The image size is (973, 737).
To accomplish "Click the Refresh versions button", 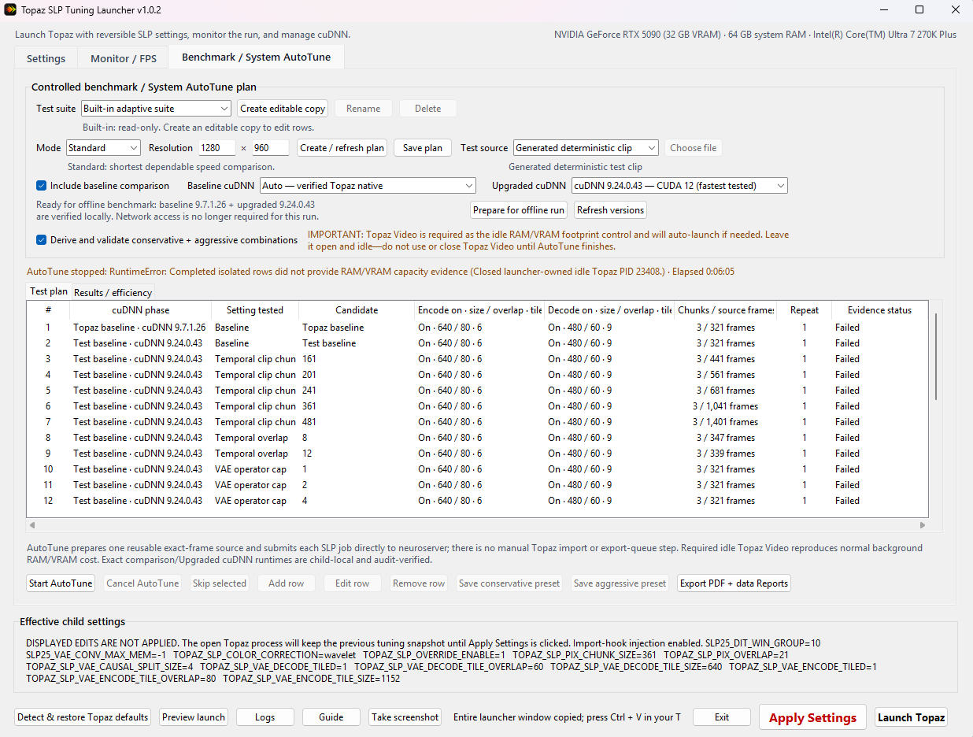I will pos(610,210).
